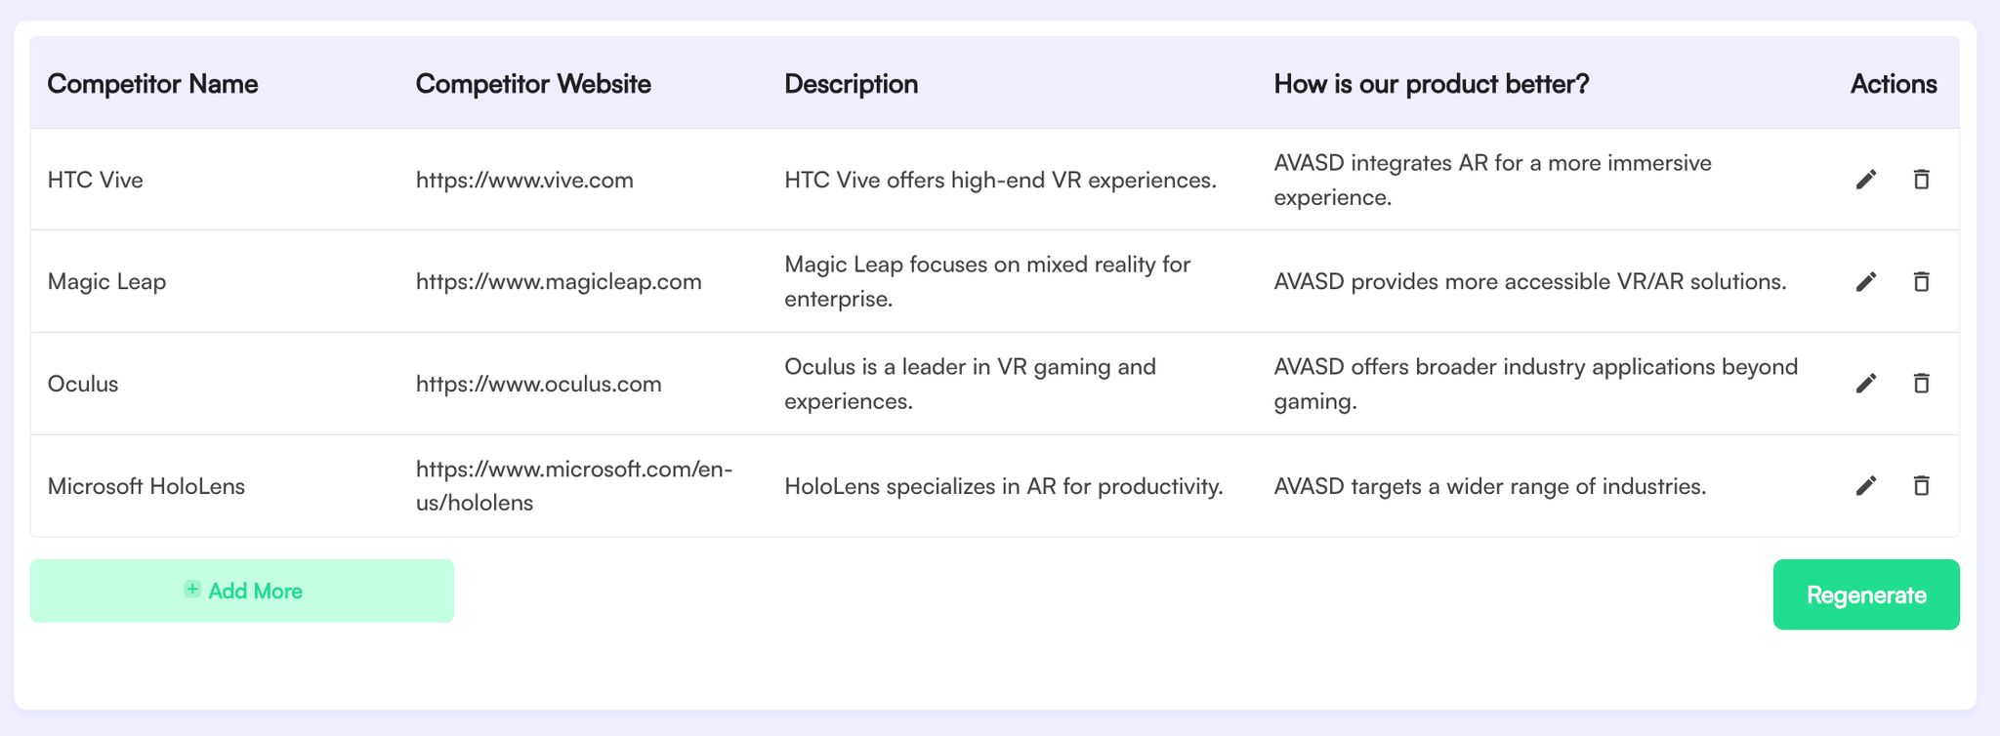Click Oculus description text cell
Viewport: 2000px width, 736px height.
(x=970, y=384)
